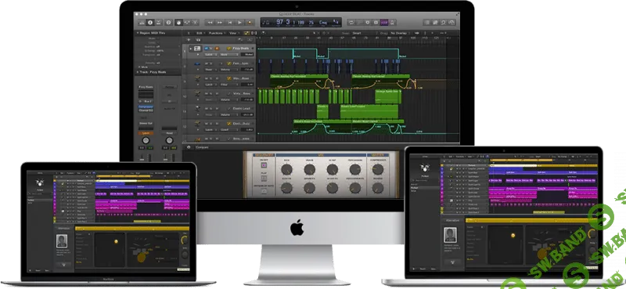This screenshot has height=289, width=626.
Task: Open the Functions menu in tracks area
Action: pyautogui.click(x=217, y=33)
